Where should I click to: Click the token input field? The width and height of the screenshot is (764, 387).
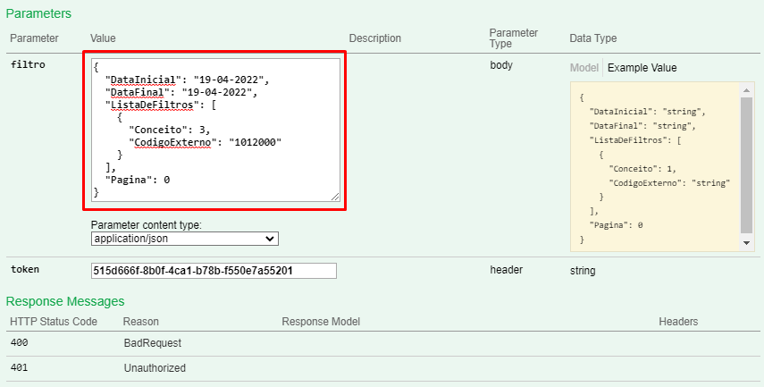click(214, 271)
